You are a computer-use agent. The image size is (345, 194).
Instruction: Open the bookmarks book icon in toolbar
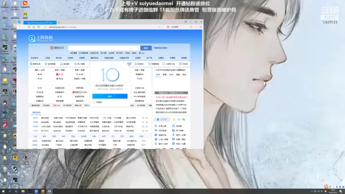click(39, 27)
